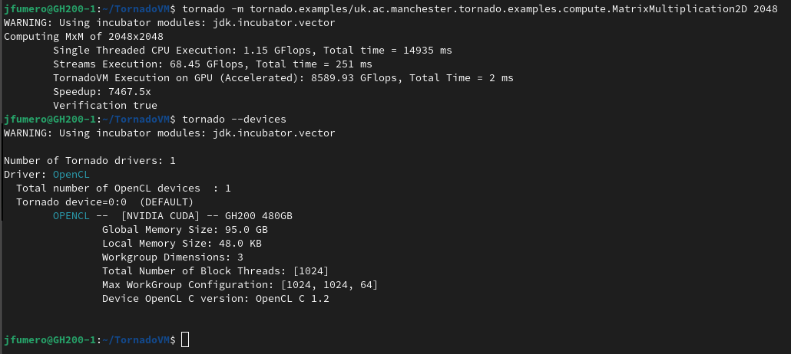Image resolution: width=791 pixels, height=354 pixels.
Task: Click the 'Verification true' output line
Action: [x=105, y=106]
